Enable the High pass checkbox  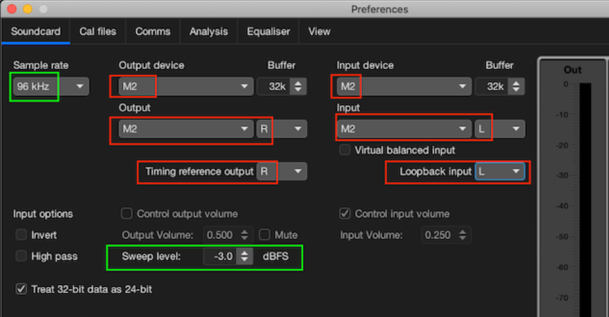click(21, 256)
